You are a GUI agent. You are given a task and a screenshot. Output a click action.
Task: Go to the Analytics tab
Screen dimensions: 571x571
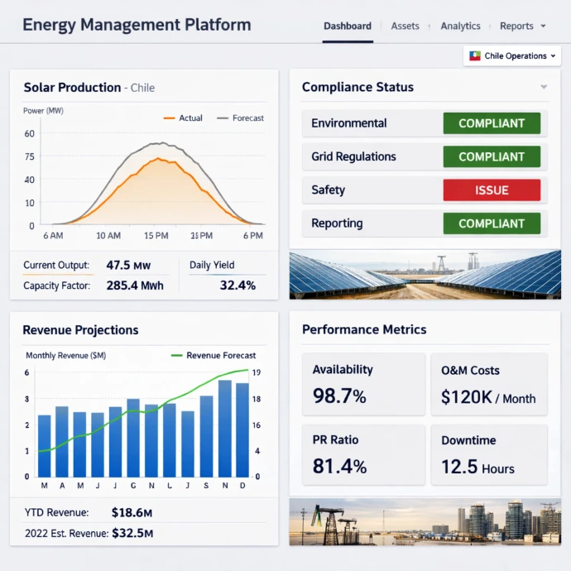(461, 26)
